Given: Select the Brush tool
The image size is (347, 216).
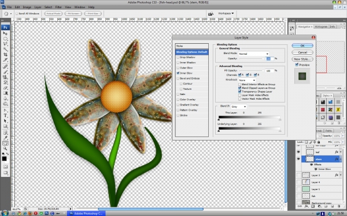Looking at the screenshot, I should (x=5, y=72).
